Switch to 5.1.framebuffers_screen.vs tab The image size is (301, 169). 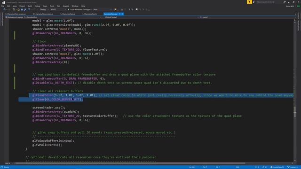click(16, 14)
